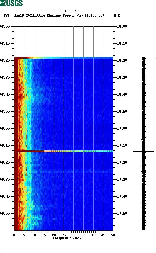156x253 pixels.
Task: Click the colored data-start band near 08:18
Action: [x=64, y=58]
